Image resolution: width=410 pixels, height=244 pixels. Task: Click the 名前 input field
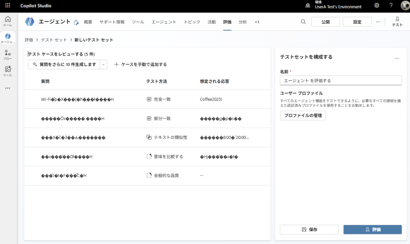(341, 80)
